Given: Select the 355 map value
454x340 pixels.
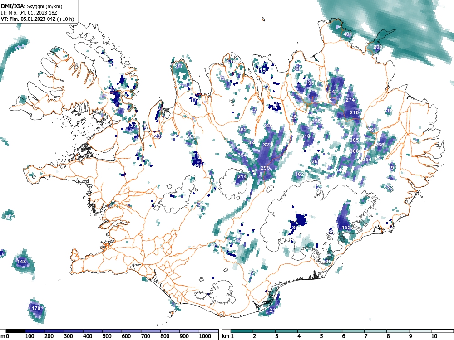Looking at the screenshot, I should tap(316, 121).
